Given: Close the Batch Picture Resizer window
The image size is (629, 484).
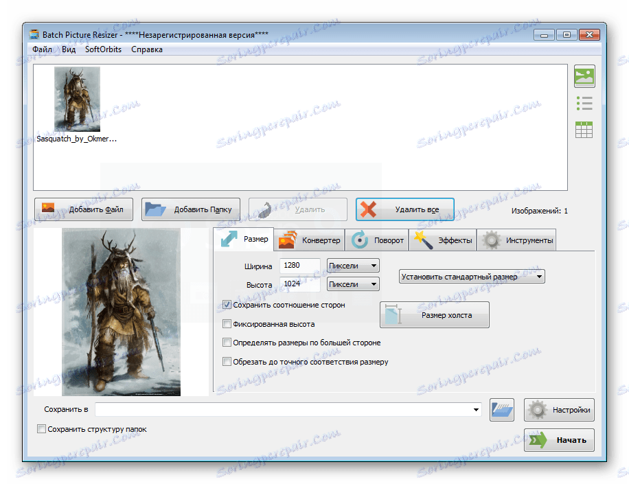Looking at the screenshot, I should tap(589, 35).
